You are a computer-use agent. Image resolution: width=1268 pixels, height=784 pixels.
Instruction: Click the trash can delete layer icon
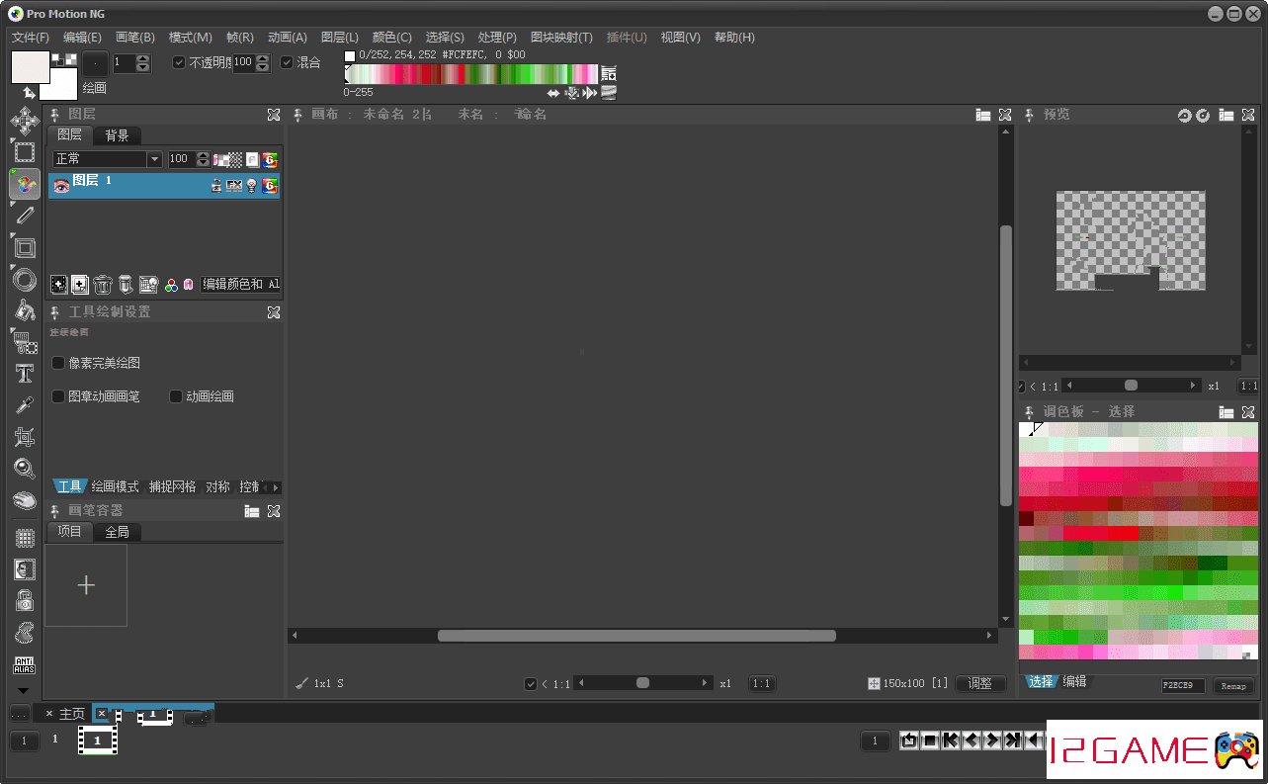(x=103, y=285)
